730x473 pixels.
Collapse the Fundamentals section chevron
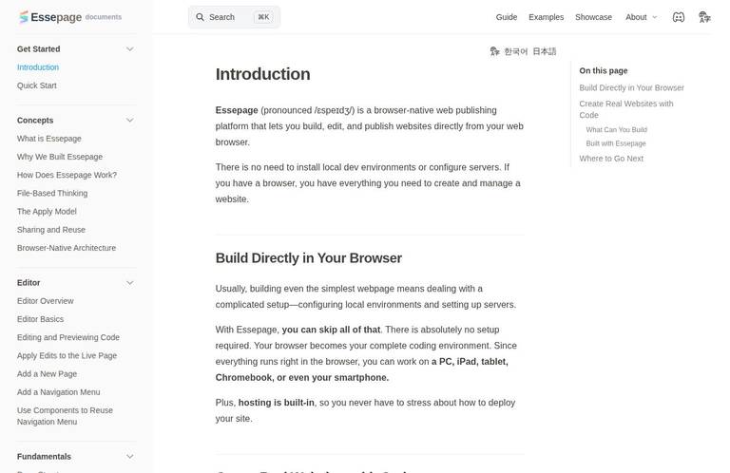pyautogui.click(x=130, y=456)
